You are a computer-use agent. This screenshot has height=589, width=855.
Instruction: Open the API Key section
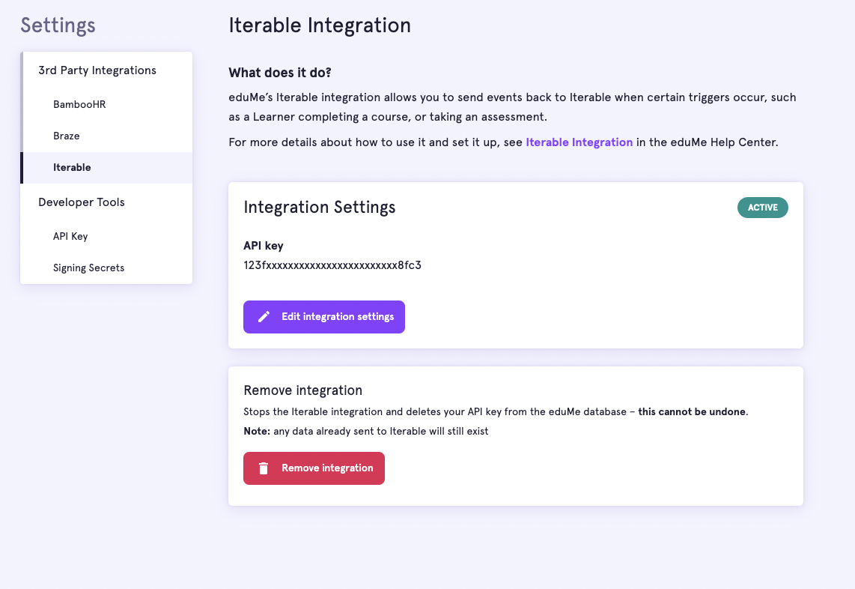[70, 236]
